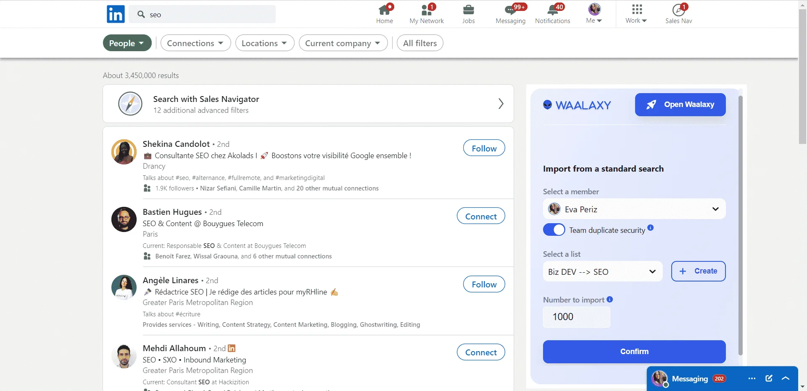Open Bastien Hugues's profile photo
The image size is (807, 391).
point(124,219)
